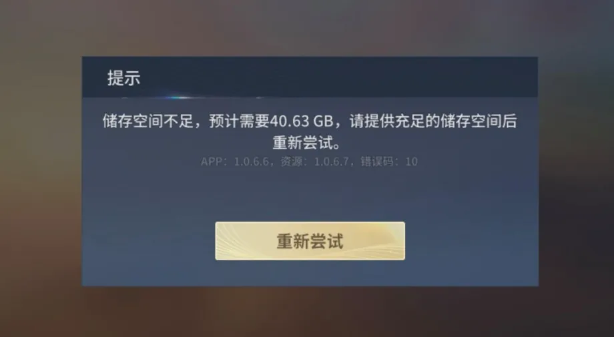This screenshot has height=337, width=614.
Task: Click empty dialog space between error code and button
Action: click(310, 194)
